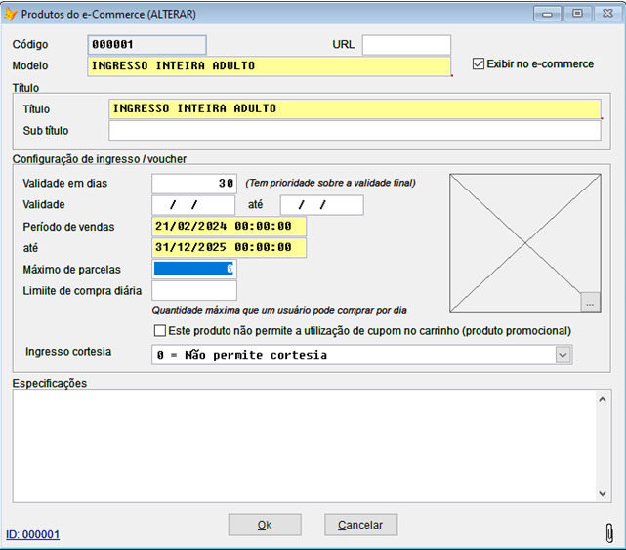Click the Validade end date field
This screenshot has width=626, height=550.
[321, 205]
